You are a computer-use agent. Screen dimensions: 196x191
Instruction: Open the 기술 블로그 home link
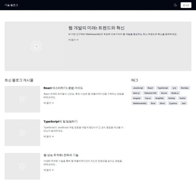[11, 5]
